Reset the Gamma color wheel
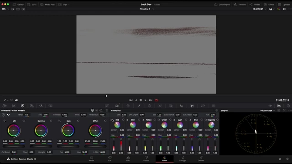This screenshot has width=292, height=164. click(x=51, y=121)
